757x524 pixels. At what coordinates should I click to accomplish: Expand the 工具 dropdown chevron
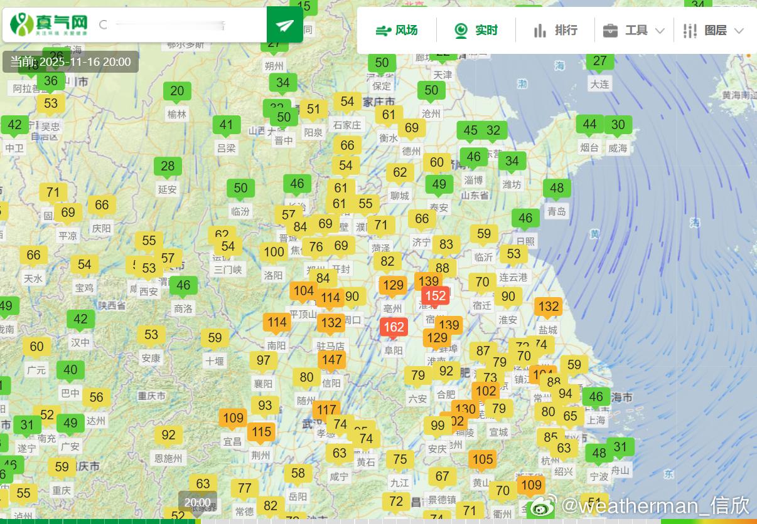(660, 31)
